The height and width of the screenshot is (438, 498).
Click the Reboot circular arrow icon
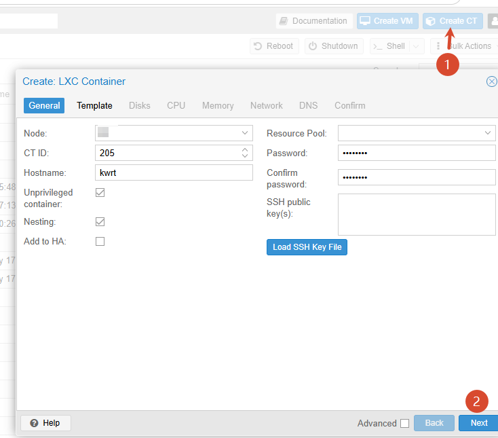[x=258, y=46]
